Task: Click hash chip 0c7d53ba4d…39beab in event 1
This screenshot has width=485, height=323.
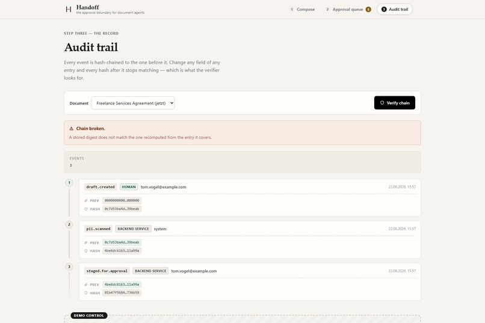Action: point(122,209)
